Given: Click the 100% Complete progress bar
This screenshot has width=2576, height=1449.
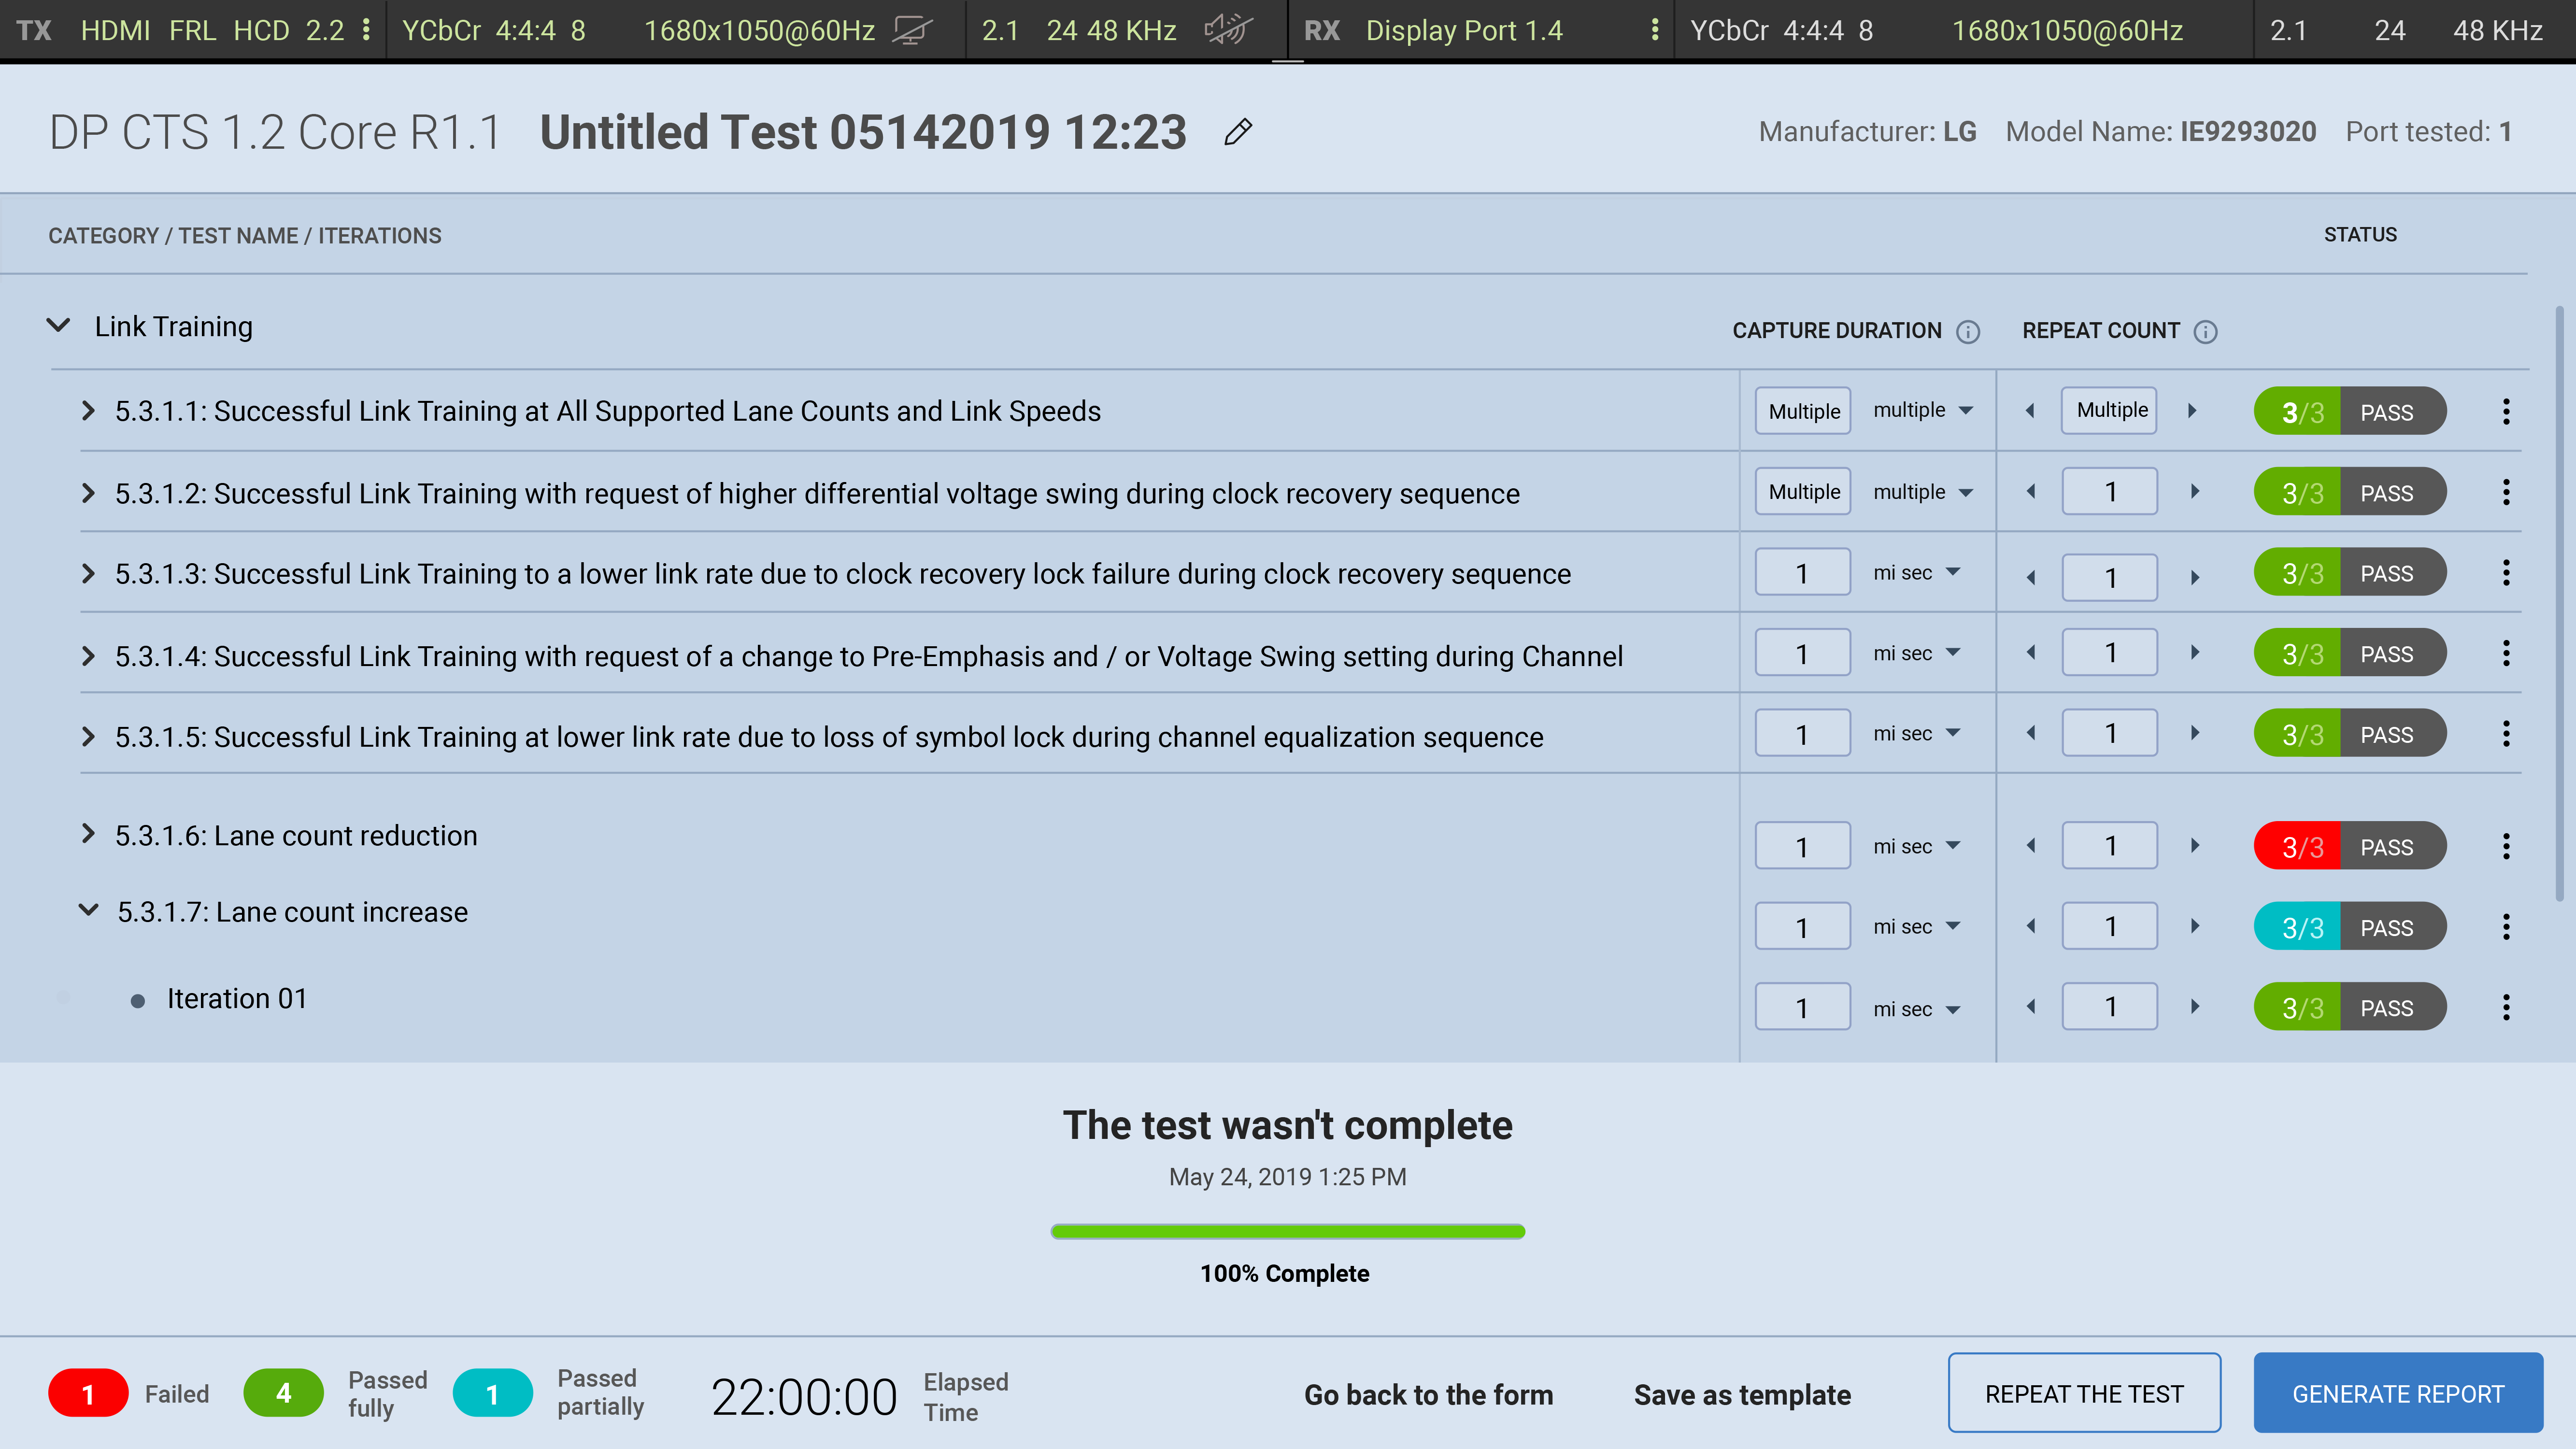Looking at the screenshot, I should coord(1287,1231).
